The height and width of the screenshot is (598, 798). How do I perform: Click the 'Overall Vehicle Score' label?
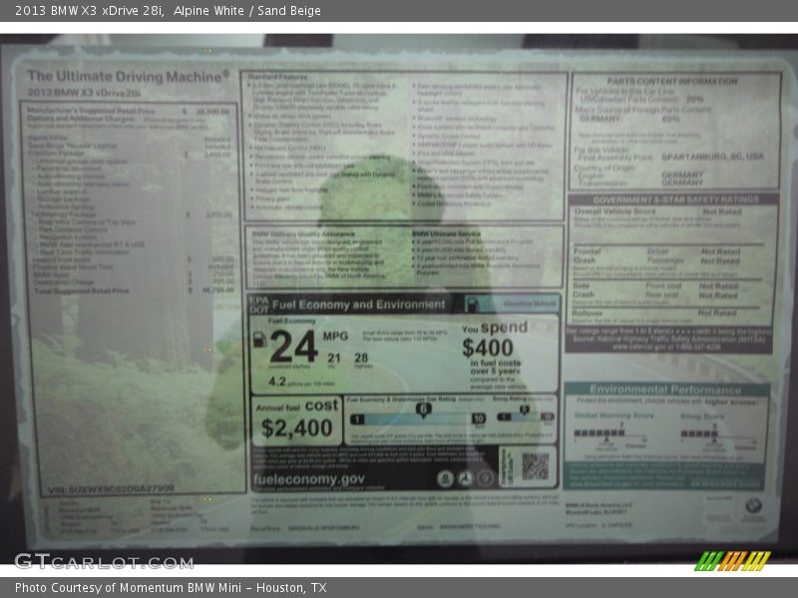pyautogui.click(x=615, y=211)
